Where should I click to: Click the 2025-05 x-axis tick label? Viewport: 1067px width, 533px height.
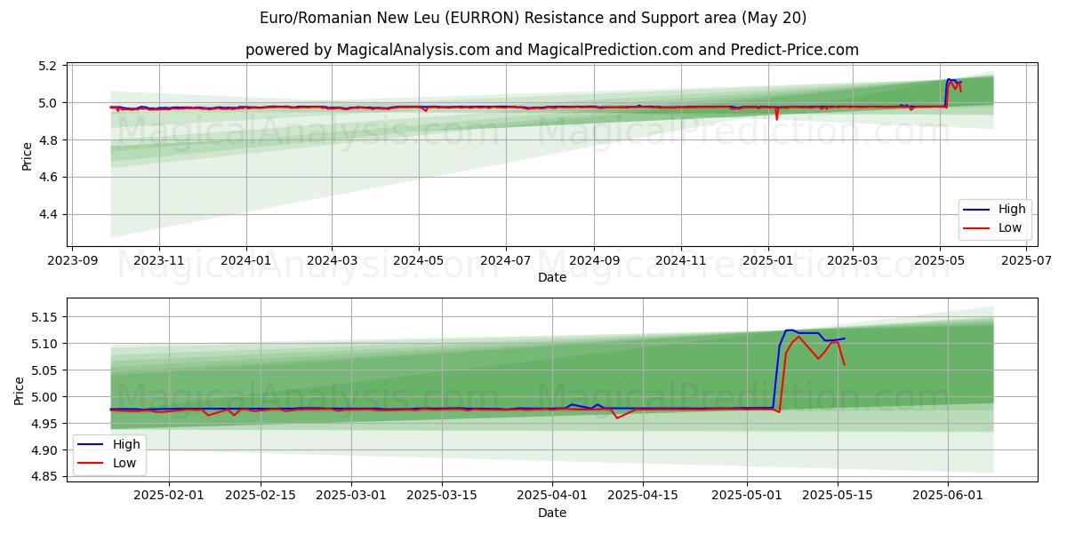(940, 261)
